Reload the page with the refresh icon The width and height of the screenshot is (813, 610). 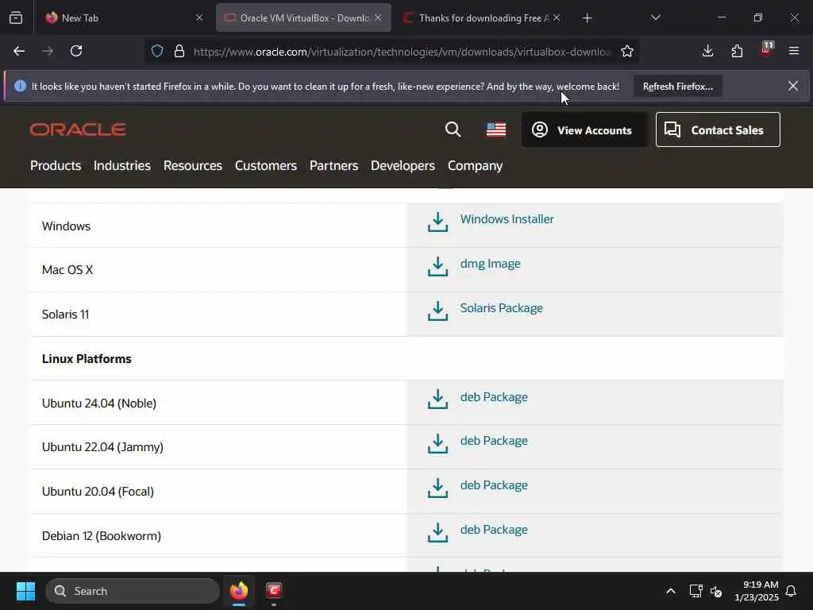[x=76, y=51]
